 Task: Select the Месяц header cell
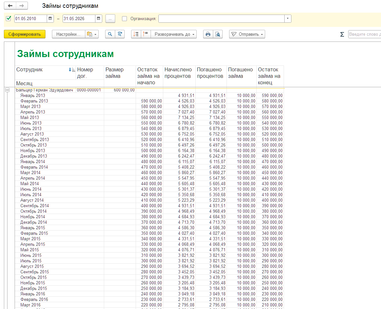(x=59, y=83)
